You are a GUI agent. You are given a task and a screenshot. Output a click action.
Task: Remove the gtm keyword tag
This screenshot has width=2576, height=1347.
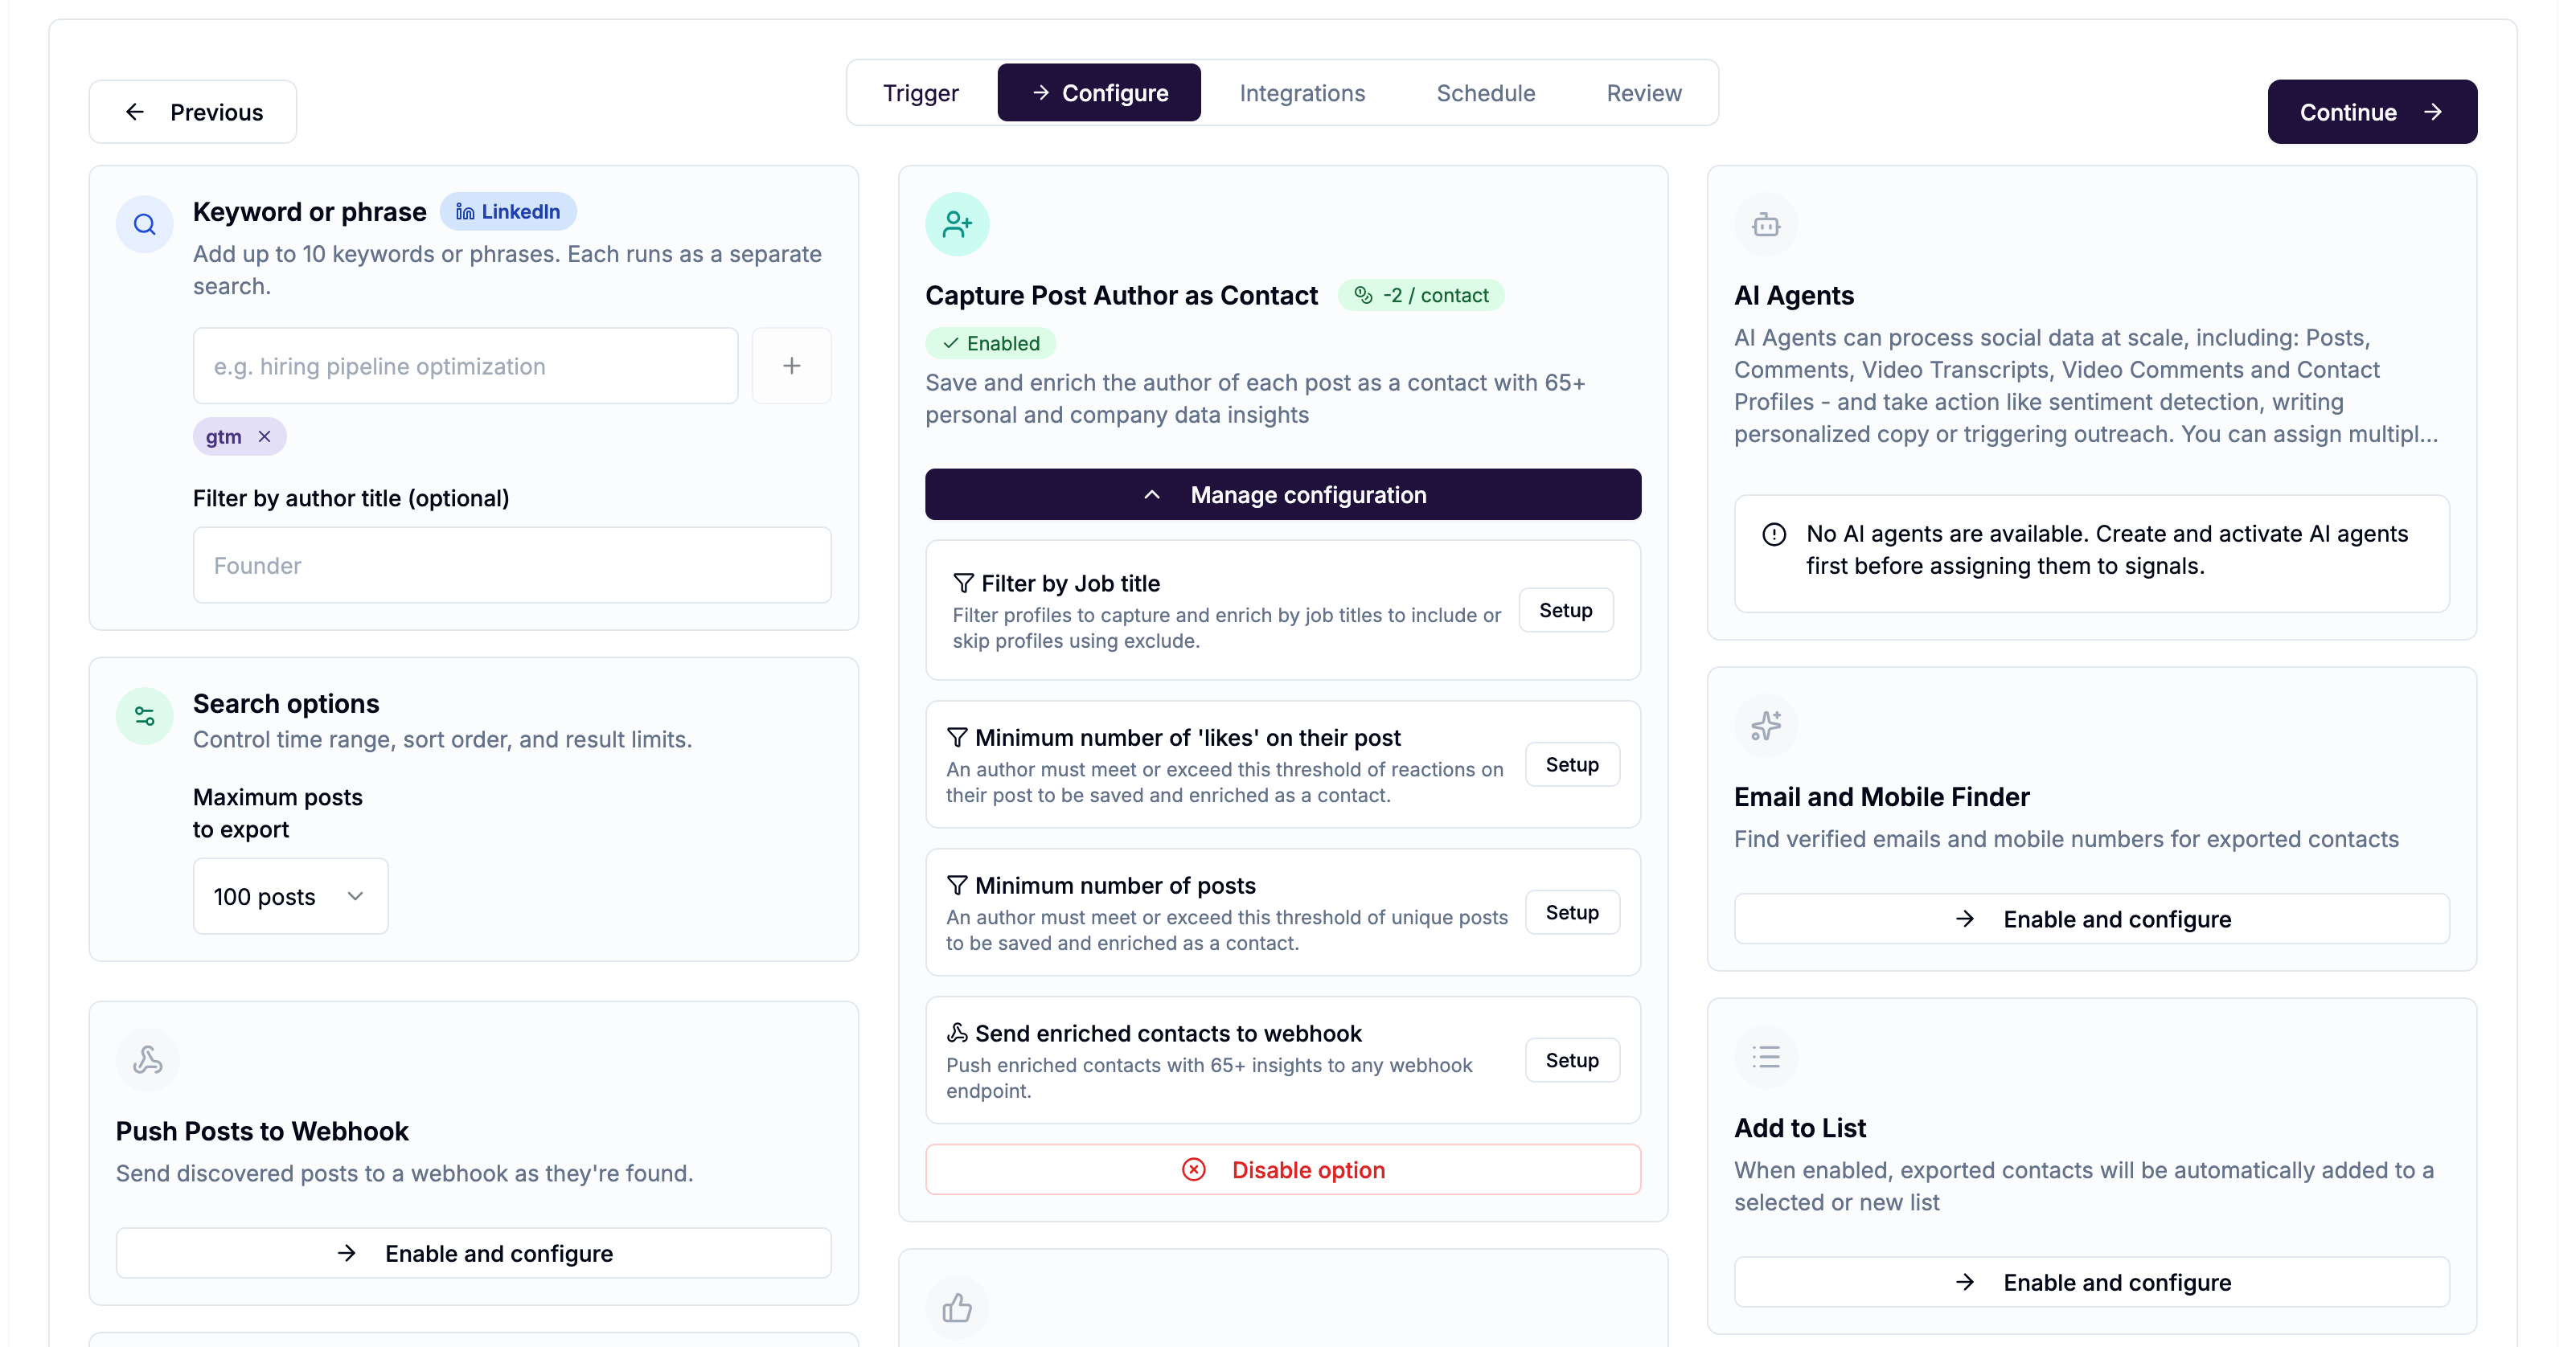264,437
